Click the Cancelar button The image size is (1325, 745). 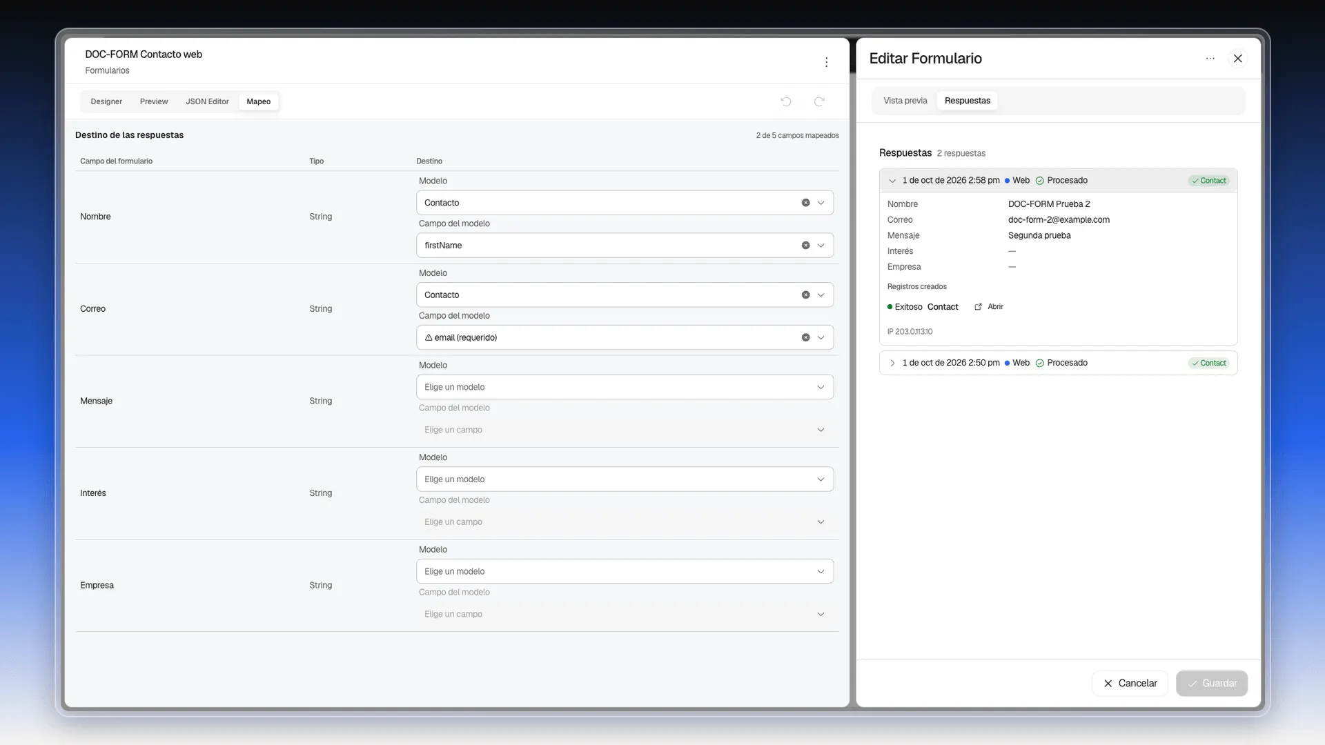tap(1130, 684)
